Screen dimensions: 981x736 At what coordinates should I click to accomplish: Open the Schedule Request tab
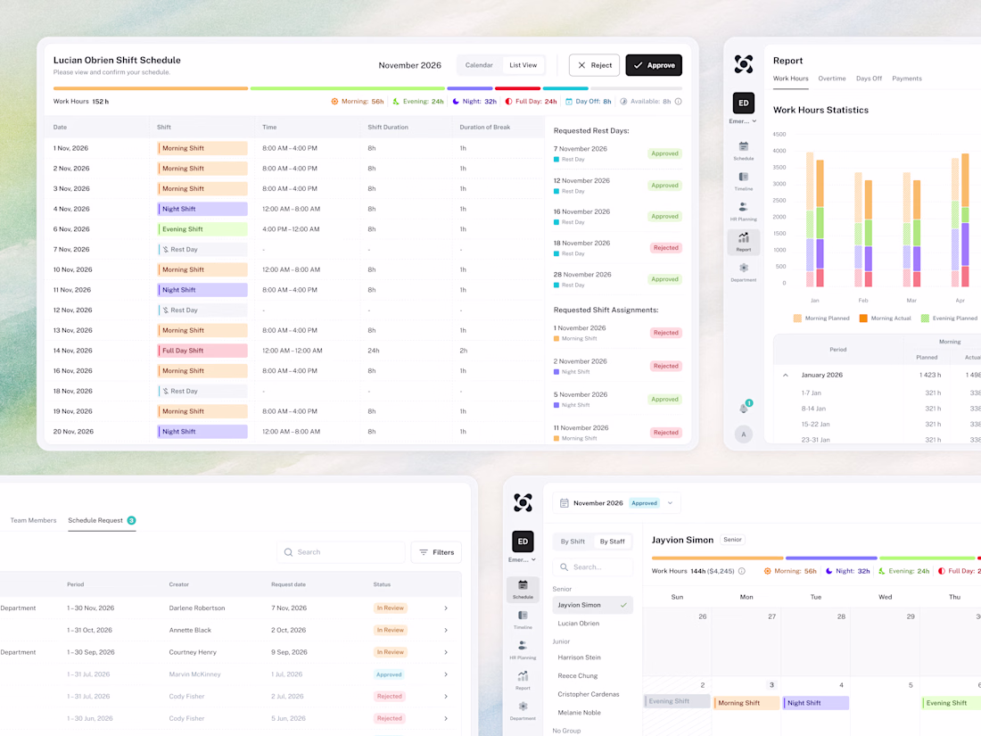(x=102, y=520)
